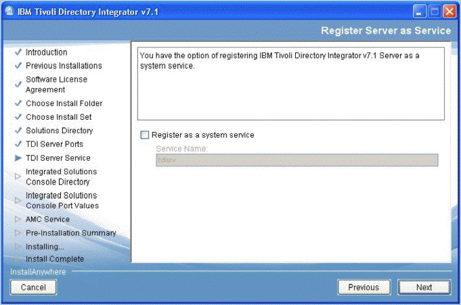
Task: Select the Install Complete step label
Action: [55, 259]
